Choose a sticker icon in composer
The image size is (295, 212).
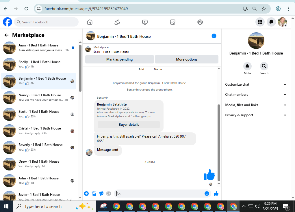point(101,194)
